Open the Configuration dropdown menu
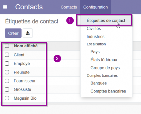Image resolution: width=141 pixels, height=114 pixels. 96,7
